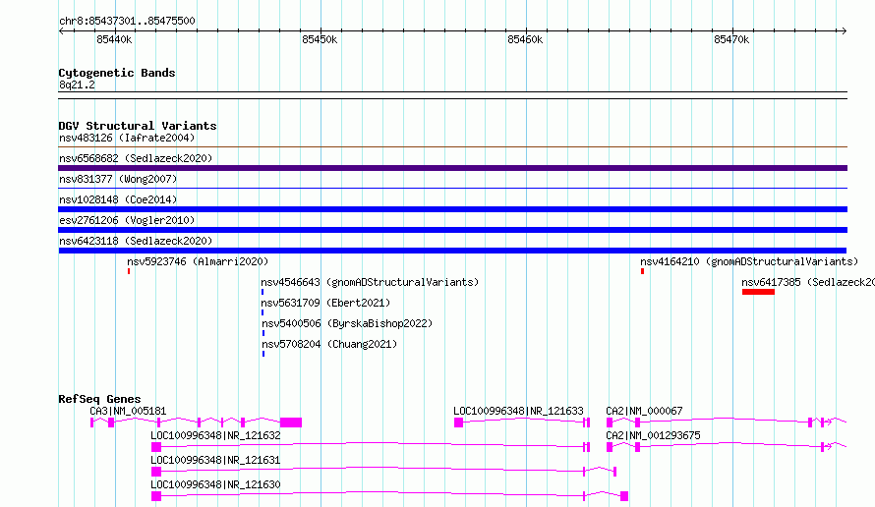Click the 85470k ruler tick label
875x507 pixels.
coord(731,39)
